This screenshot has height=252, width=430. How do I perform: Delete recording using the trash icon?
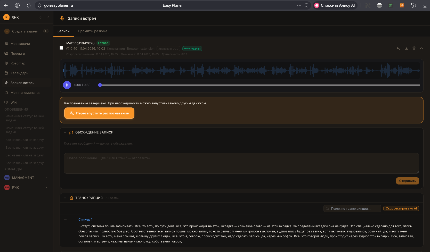coord(414,48)
